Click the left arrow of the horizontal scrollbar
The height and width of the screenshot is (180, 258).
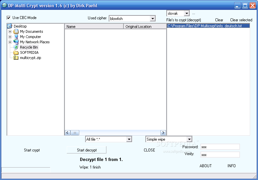pos(68,133)
